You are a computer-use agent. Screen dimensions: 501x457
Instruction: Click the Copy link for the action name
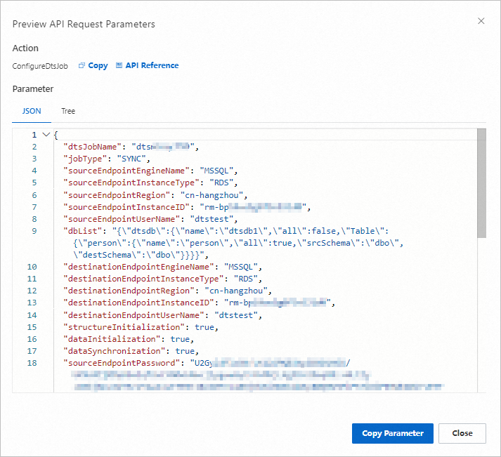[x=98, y=65]
